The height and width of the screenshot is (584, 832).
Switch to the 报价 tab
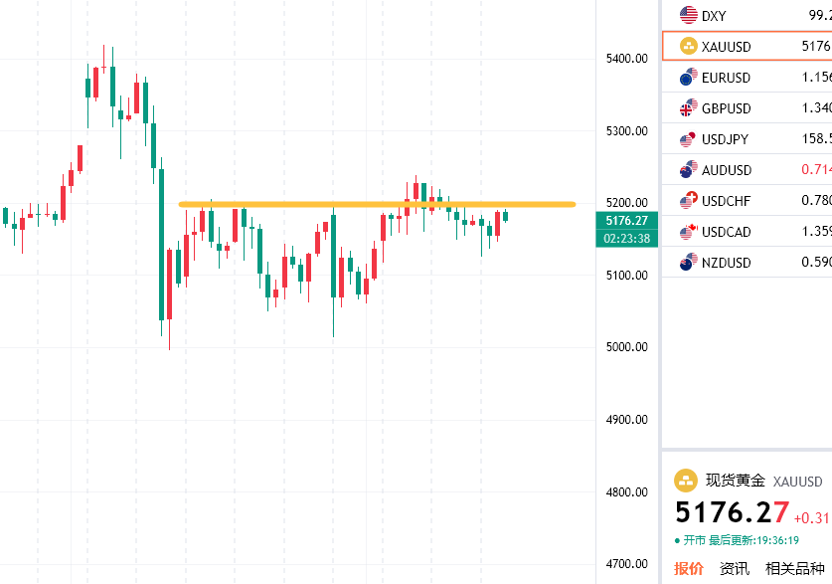tap(689, 569)
